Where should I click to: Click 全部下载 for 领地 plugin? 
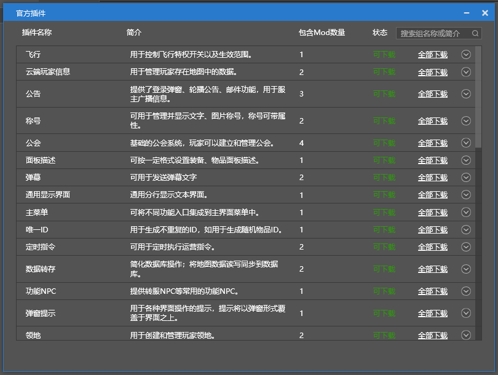(432, 336)
